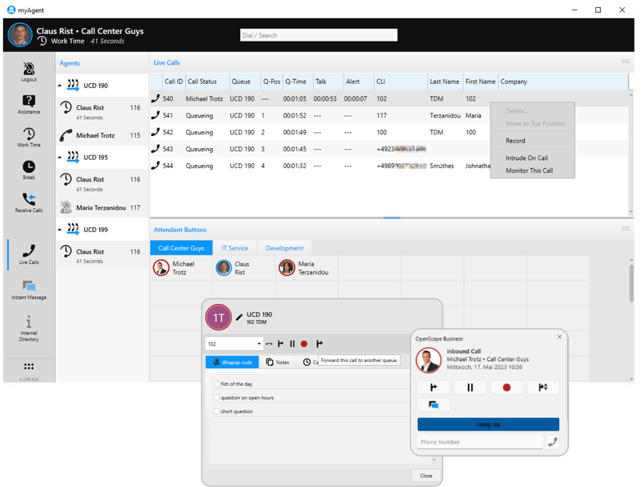Choose Monitor This Call from context menu
The image size is (644, 487).
point(529,170)
